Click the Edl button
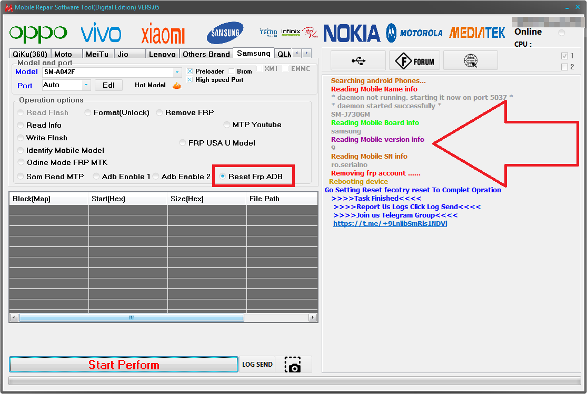 tap(108, 85)
